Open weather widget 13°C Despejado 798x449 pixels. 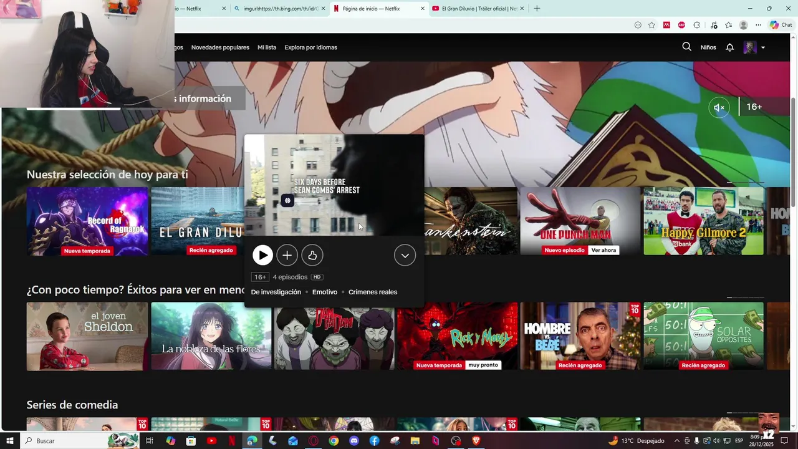coord(637,441)
